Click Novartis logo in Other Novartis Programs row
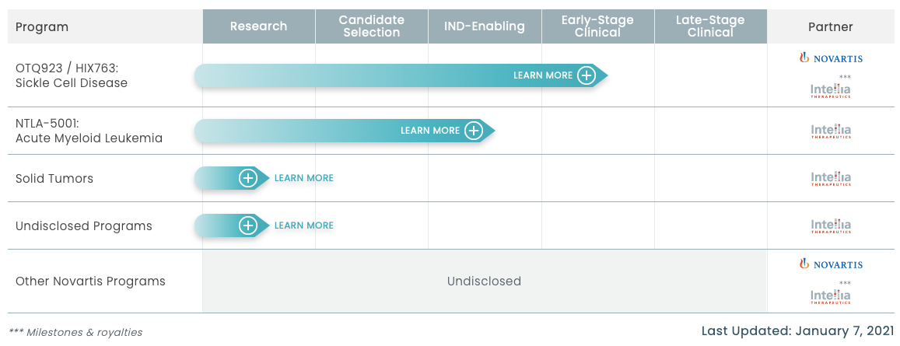The height and width of the screenshot is (346, 900). click(x=831, y=264)
